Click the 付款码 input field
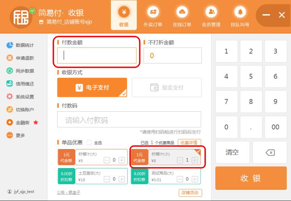 click(129, 120)
